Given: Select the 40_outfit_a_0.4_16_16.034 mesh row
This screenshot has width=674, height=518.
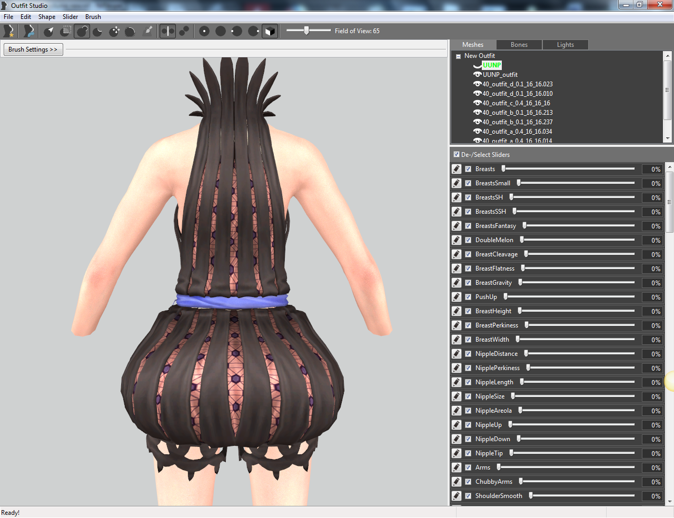Looking at the screenshot, I should coord(518,132).
